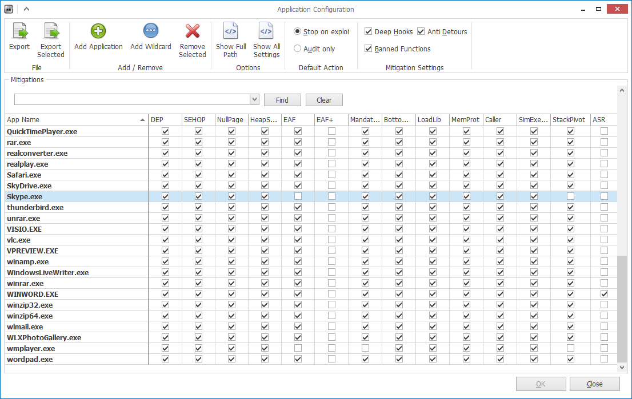Click the app icon in the title bar
The image size is (632, 399).
[x=9, y=9]
